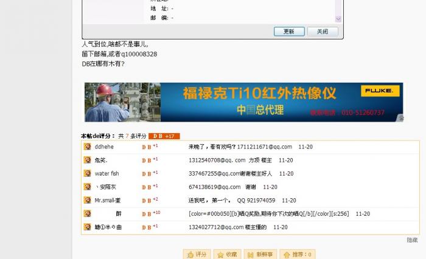Click the avatar icon beside 醉
426x259 pixels.
click(x=87, y=213)
